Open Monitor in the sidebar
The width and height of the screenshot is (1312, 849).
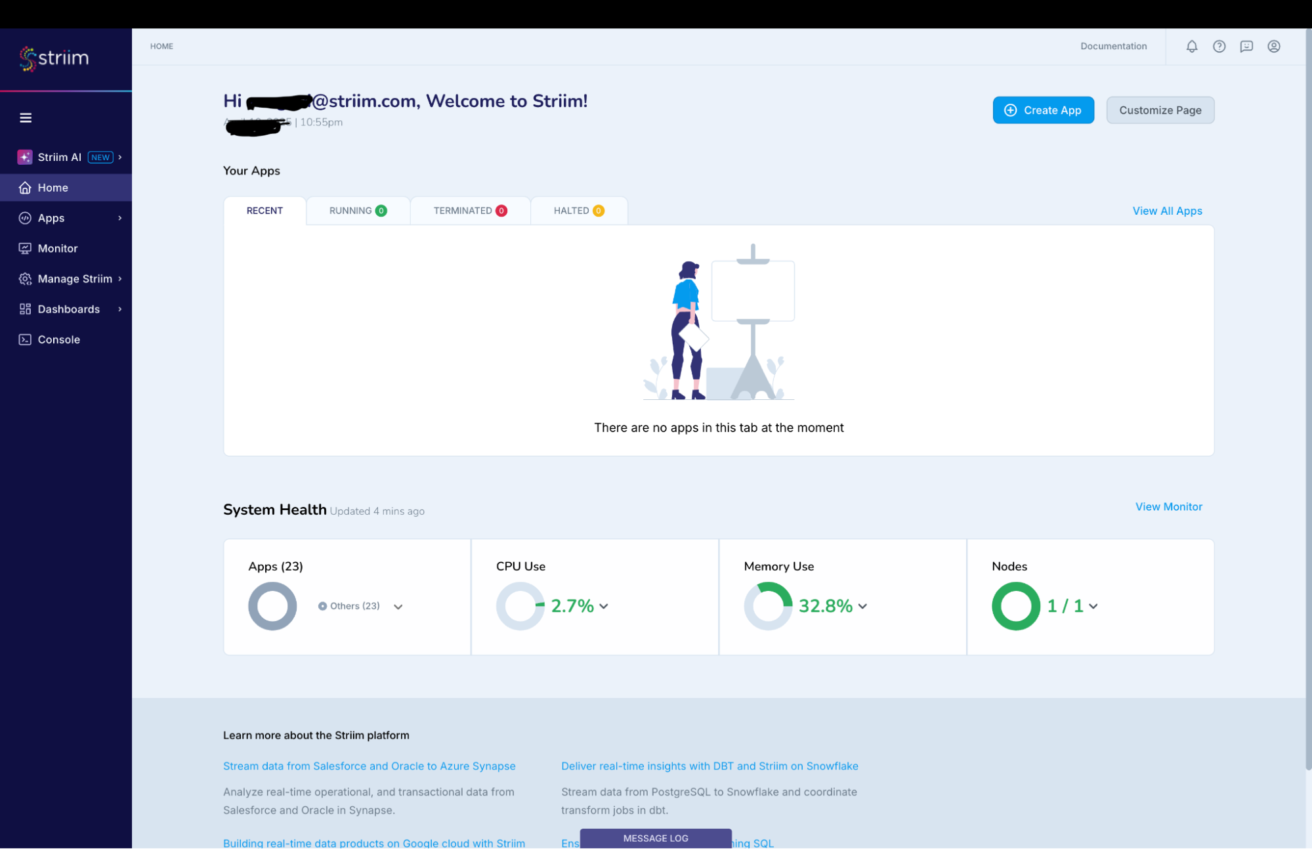pos(66,248)
